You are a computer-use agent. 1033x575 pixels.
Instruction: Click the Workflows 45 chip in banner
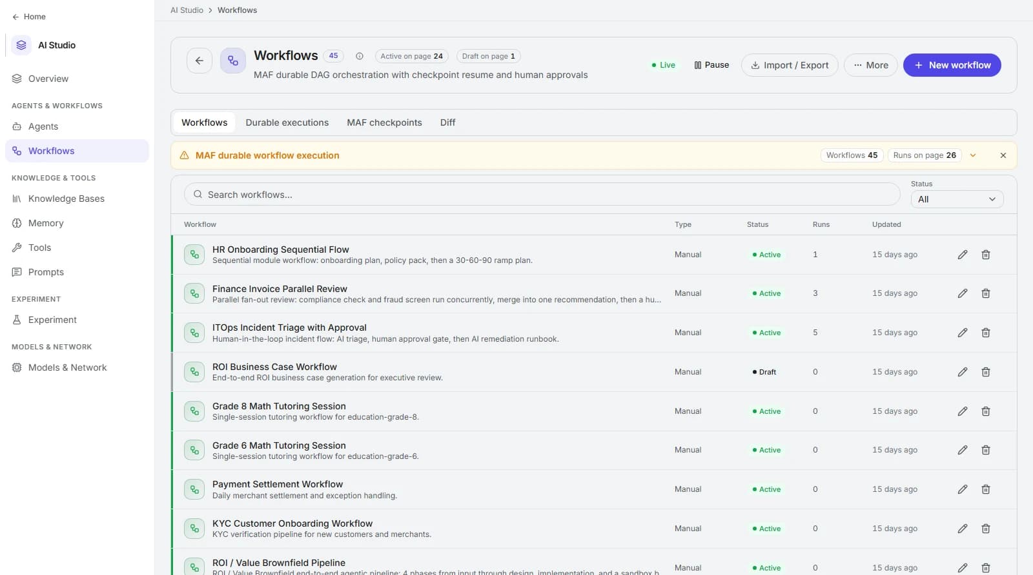[x=852, y=155]
